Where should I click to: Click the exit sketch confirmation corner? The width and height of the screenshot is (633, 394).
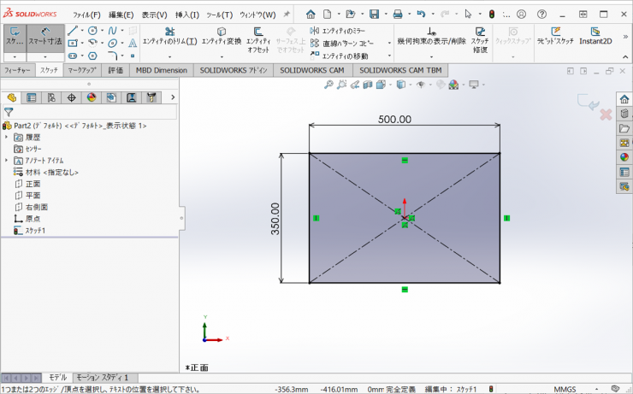[586, 102]
